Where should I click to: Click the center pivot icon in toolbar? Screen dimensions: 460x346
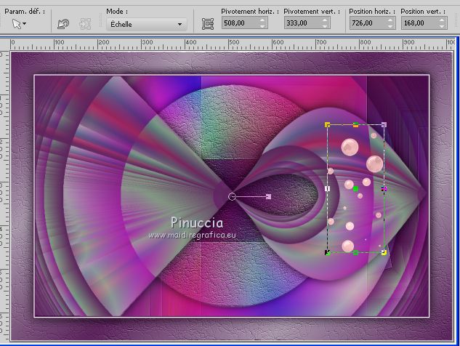208,24
